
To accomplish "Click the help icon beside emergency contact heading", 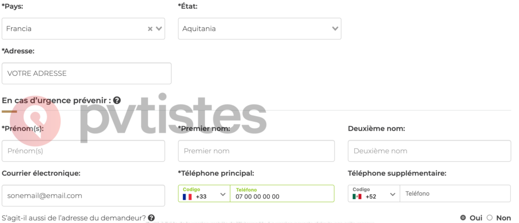I will pyautogui.click(x=117, y=101).
